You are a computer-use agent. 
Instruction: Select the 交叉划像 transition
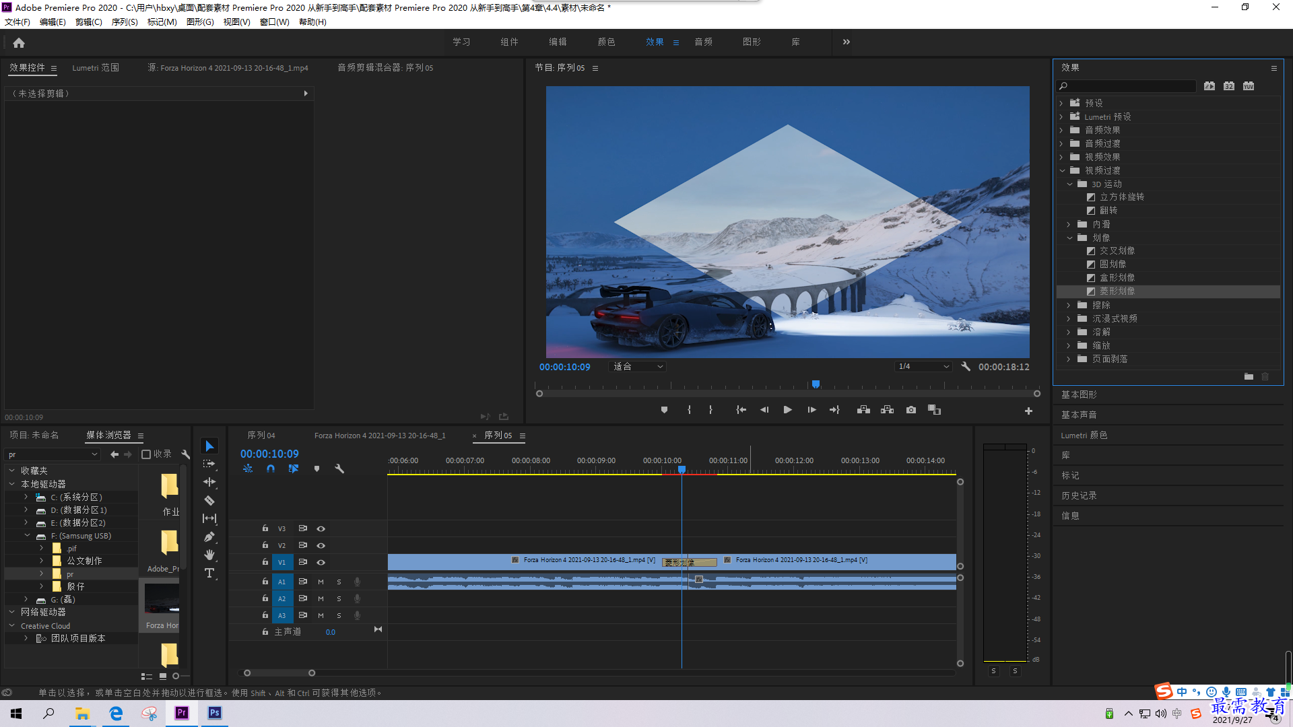tap(1117, 251)
